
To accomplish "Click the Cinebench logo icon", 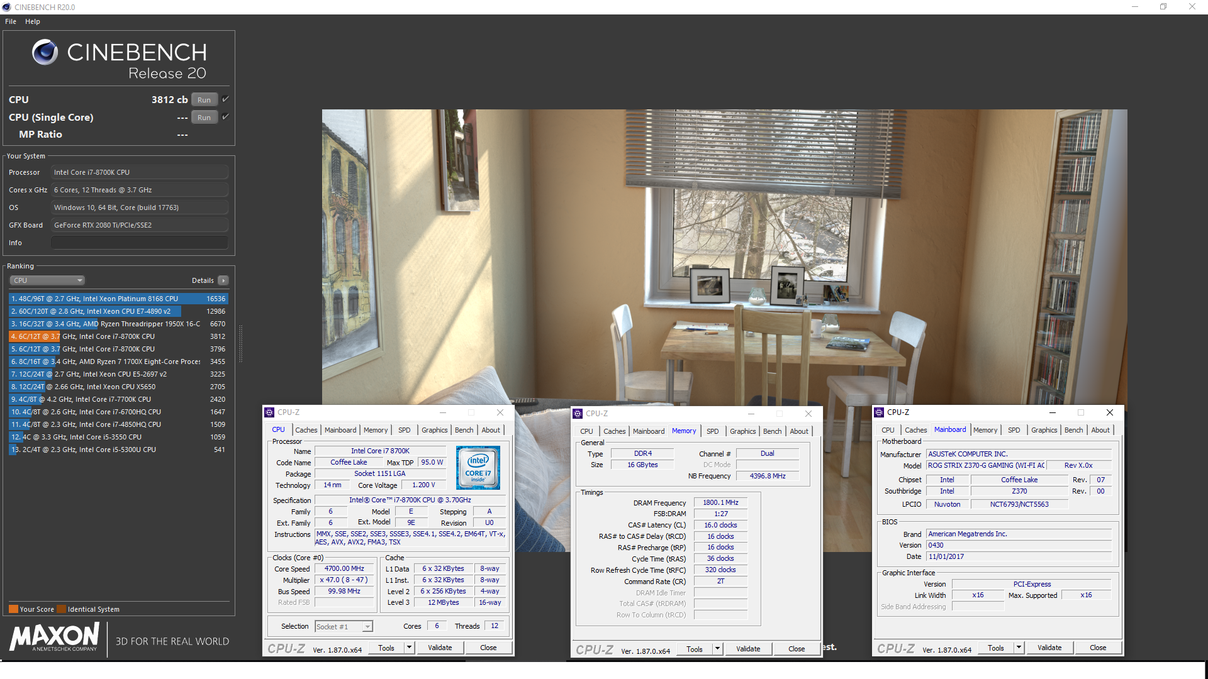I will [45, 52].
